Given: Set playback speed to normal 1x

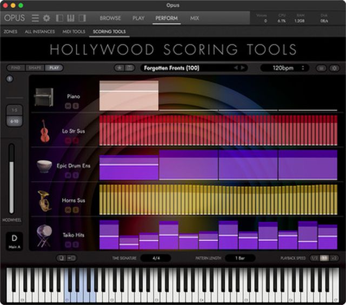Looking at the screenshot, I should pos(324,258).
